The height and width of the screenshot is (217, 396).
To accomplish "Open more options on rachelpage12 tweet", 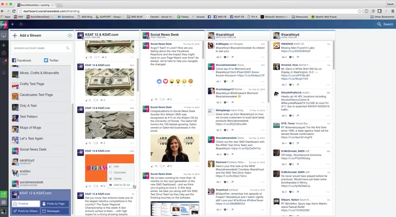I will [x=263, y=102].
